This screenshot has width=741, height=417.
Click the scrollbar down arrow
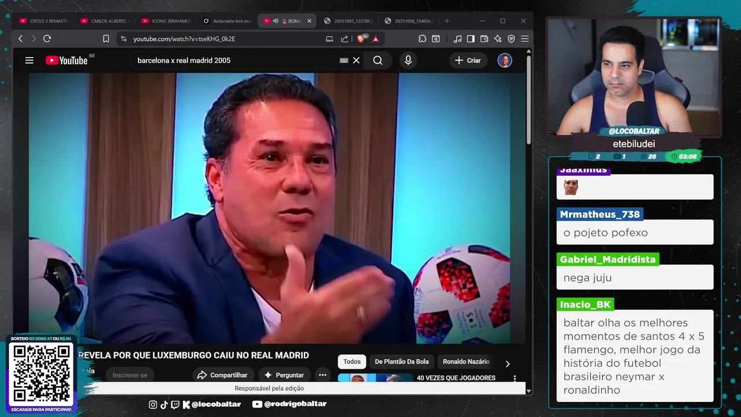coord(529,391)
